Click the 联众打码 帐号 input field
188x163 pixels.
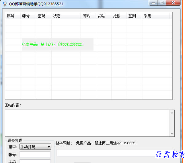coord(35,155)
